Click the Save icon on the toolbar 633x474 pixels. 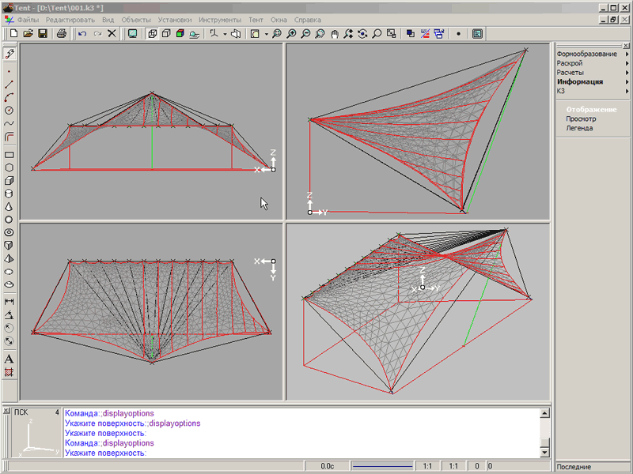[x=41, y=33]
